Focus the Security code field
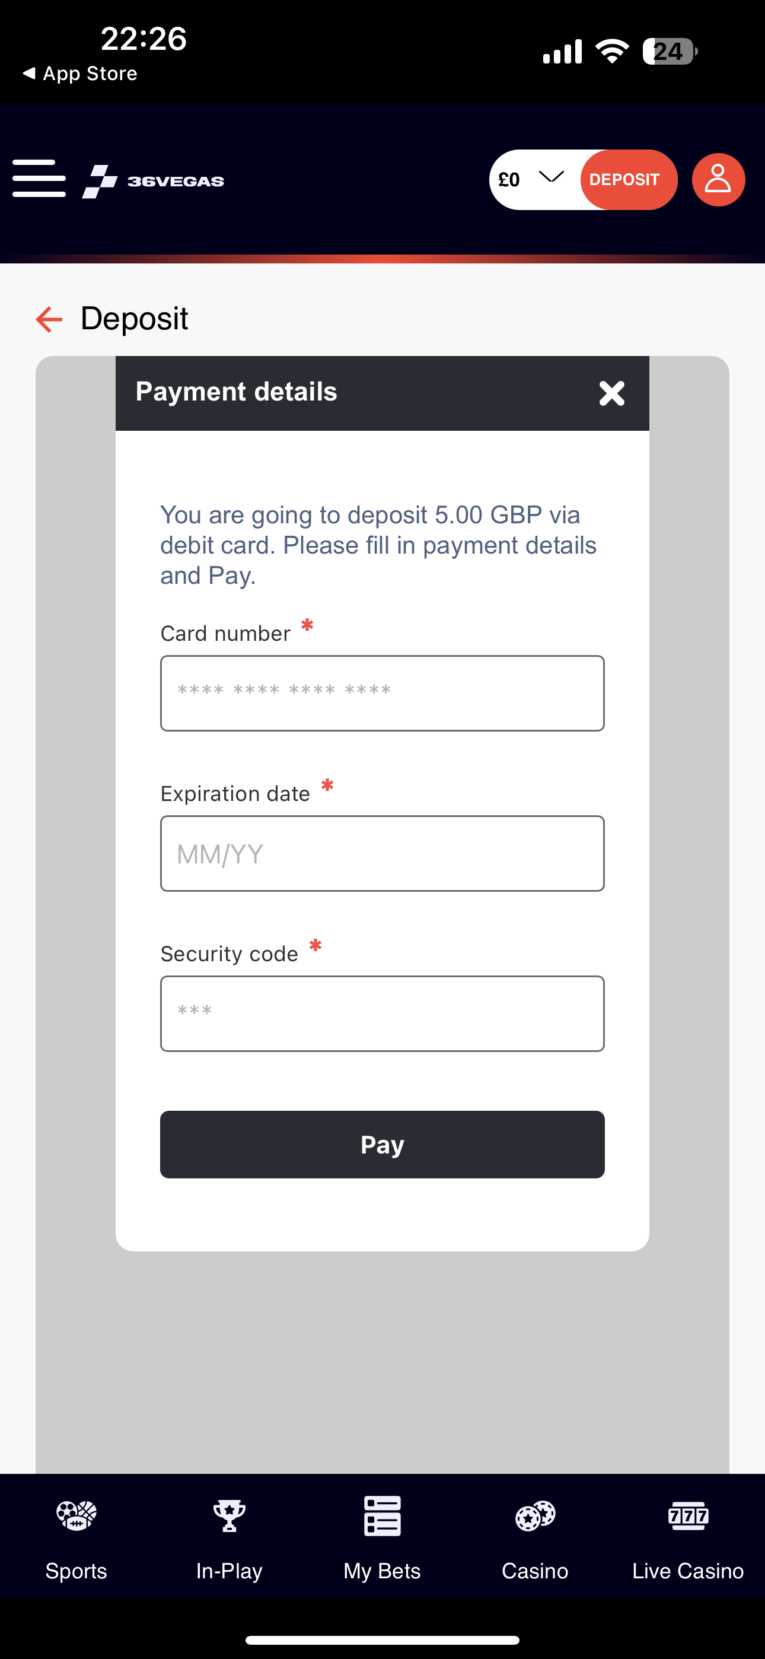The width and height of the screenshot is (765, 1659). coord(382,1013)
